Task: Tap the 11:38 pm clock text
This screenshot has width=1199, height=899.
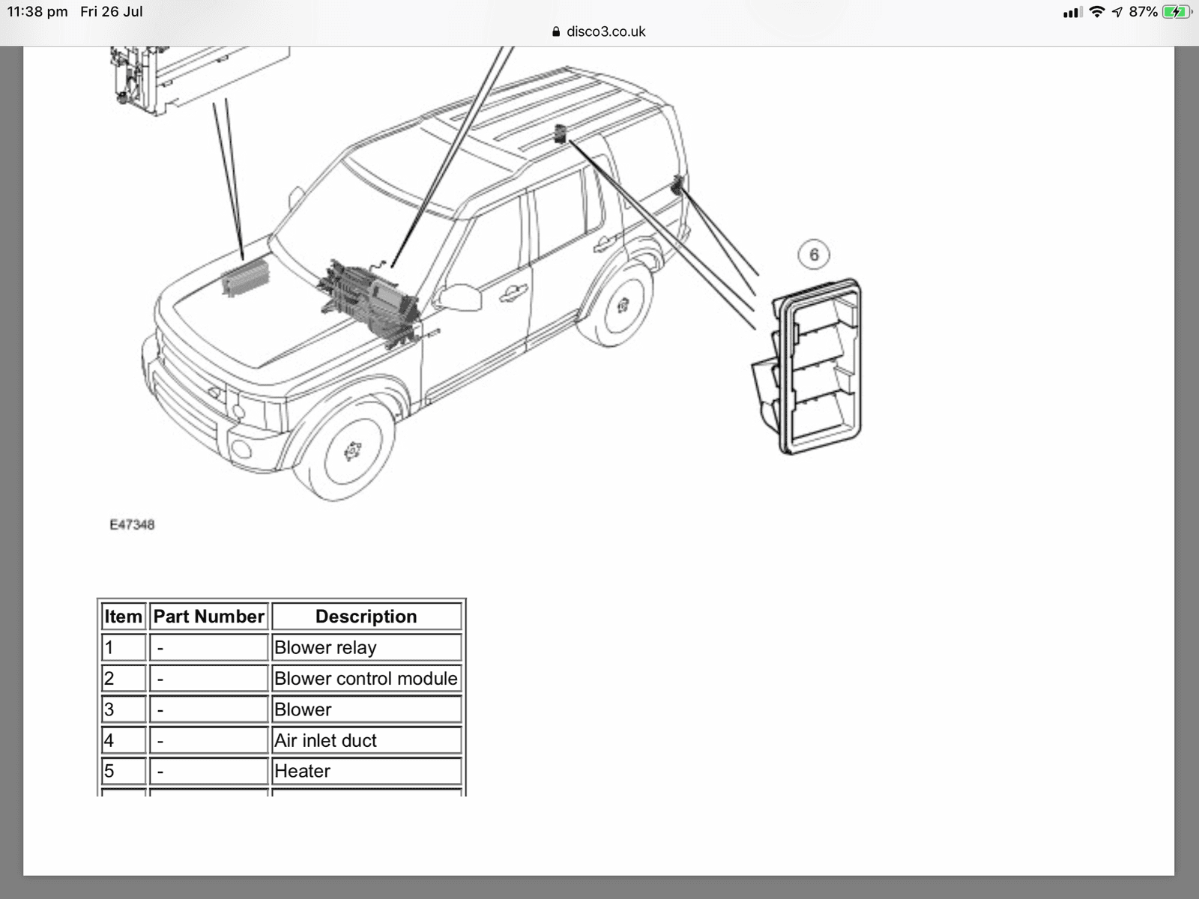Action: click(37, 12)
